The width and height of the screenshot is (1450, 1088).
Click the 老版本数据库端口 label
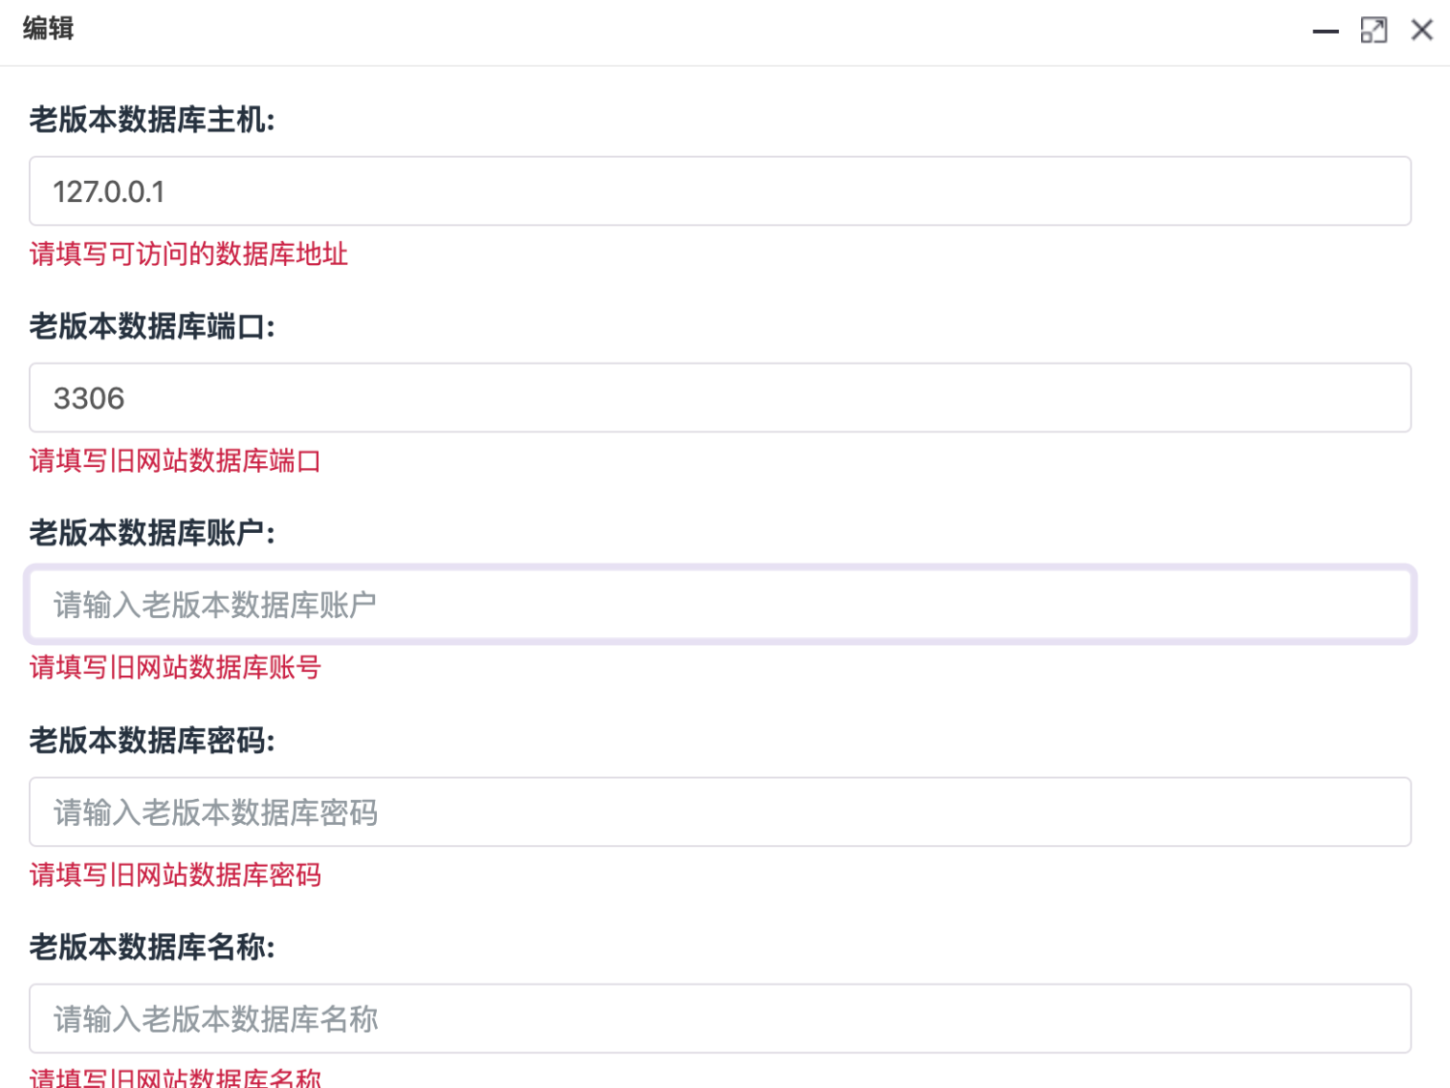point(152,327)
